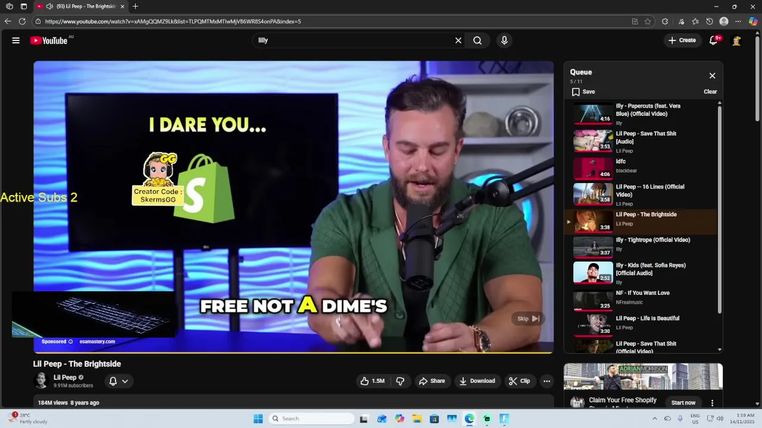
Task: Open Windows Start menu
Action: (x=258, y=418)
